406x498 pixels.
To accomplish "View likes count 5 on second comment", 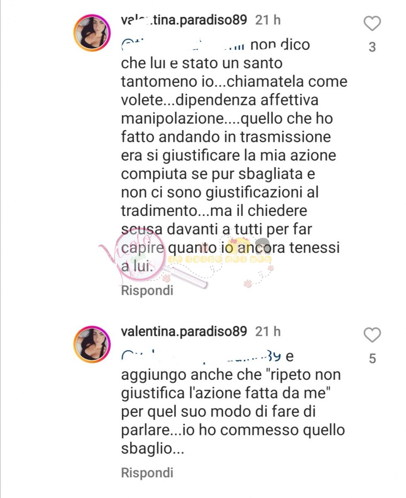I will coord(372,358).
